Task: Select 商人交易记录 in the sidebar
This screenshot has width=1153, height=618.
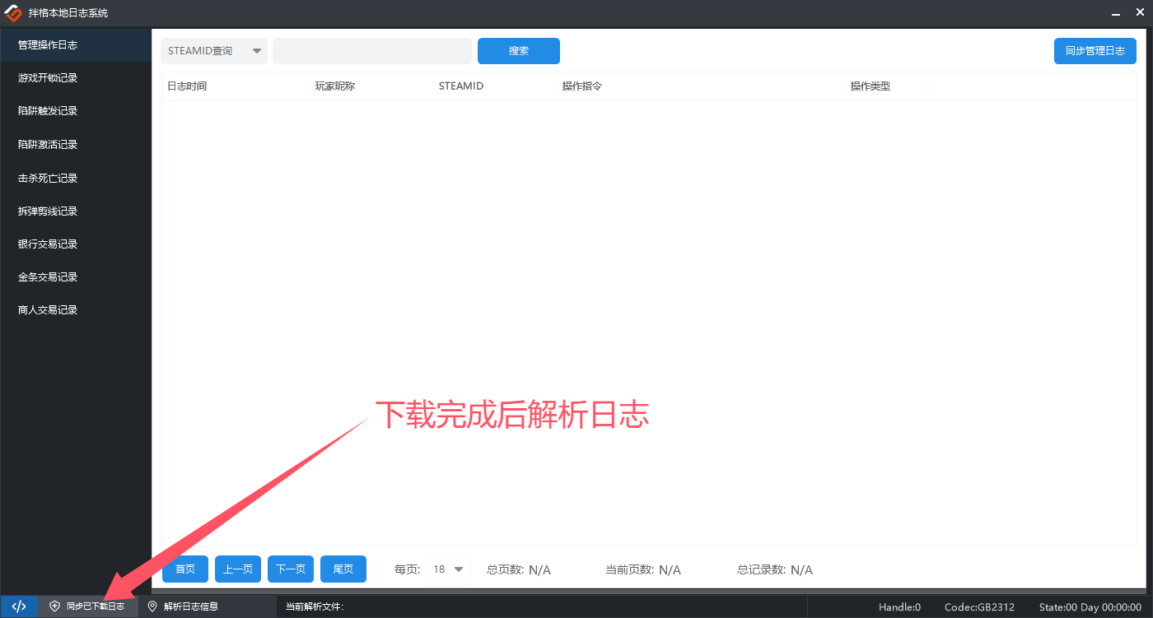Action: tap(48, 310)
